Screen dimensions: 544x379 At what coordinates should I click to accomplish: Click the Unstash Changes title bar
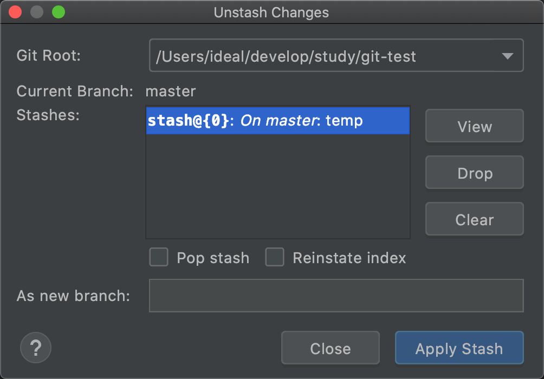(271, 12)
